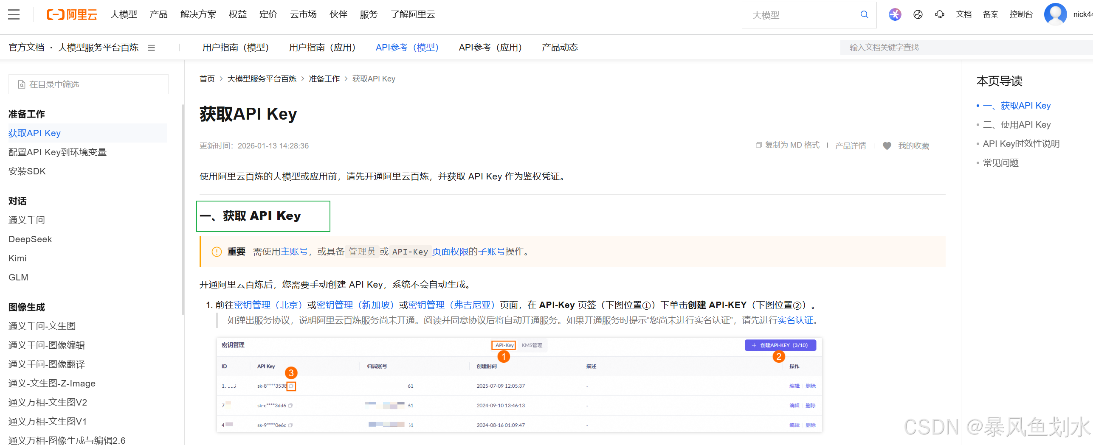
Task: Switch to API参考（应用）tab
Action: pos(490,48)
